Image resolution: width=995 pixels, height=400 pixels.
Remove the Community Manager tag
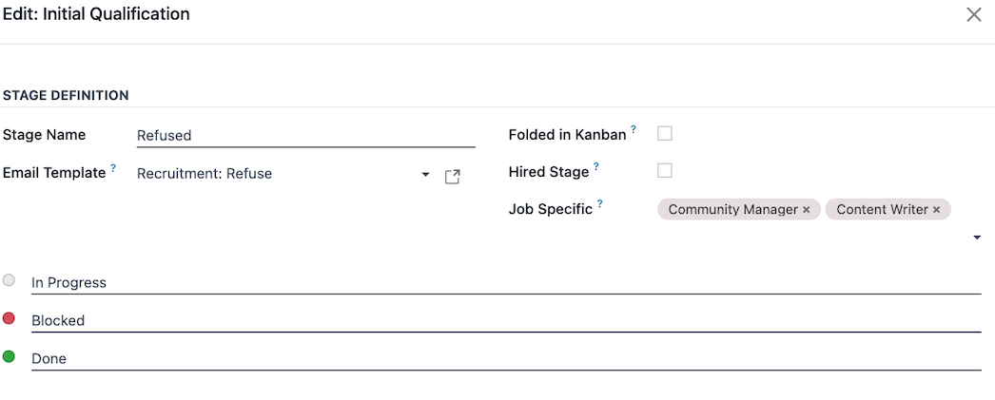(807, 210)
